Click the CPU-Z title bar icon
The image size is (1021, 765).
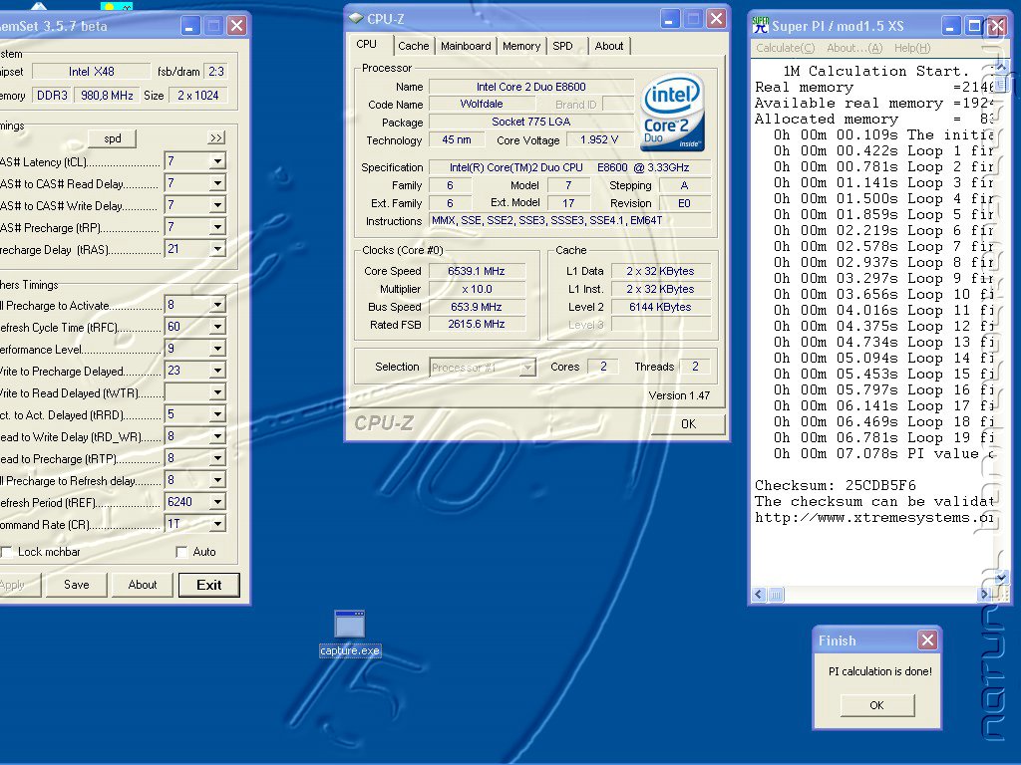[x=356, y=18]
